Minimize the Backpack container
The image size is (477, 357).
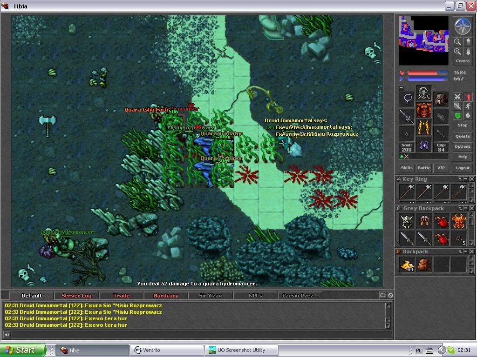click(x=466, y=251)
